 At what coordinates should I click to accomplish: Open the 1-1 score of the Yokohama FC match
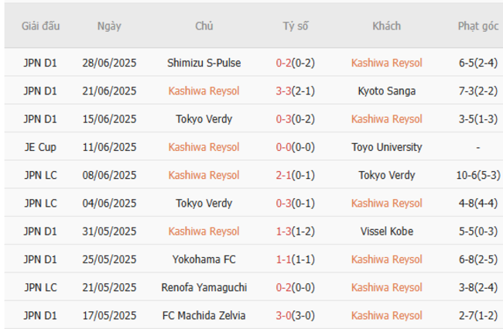coord(284,259)
